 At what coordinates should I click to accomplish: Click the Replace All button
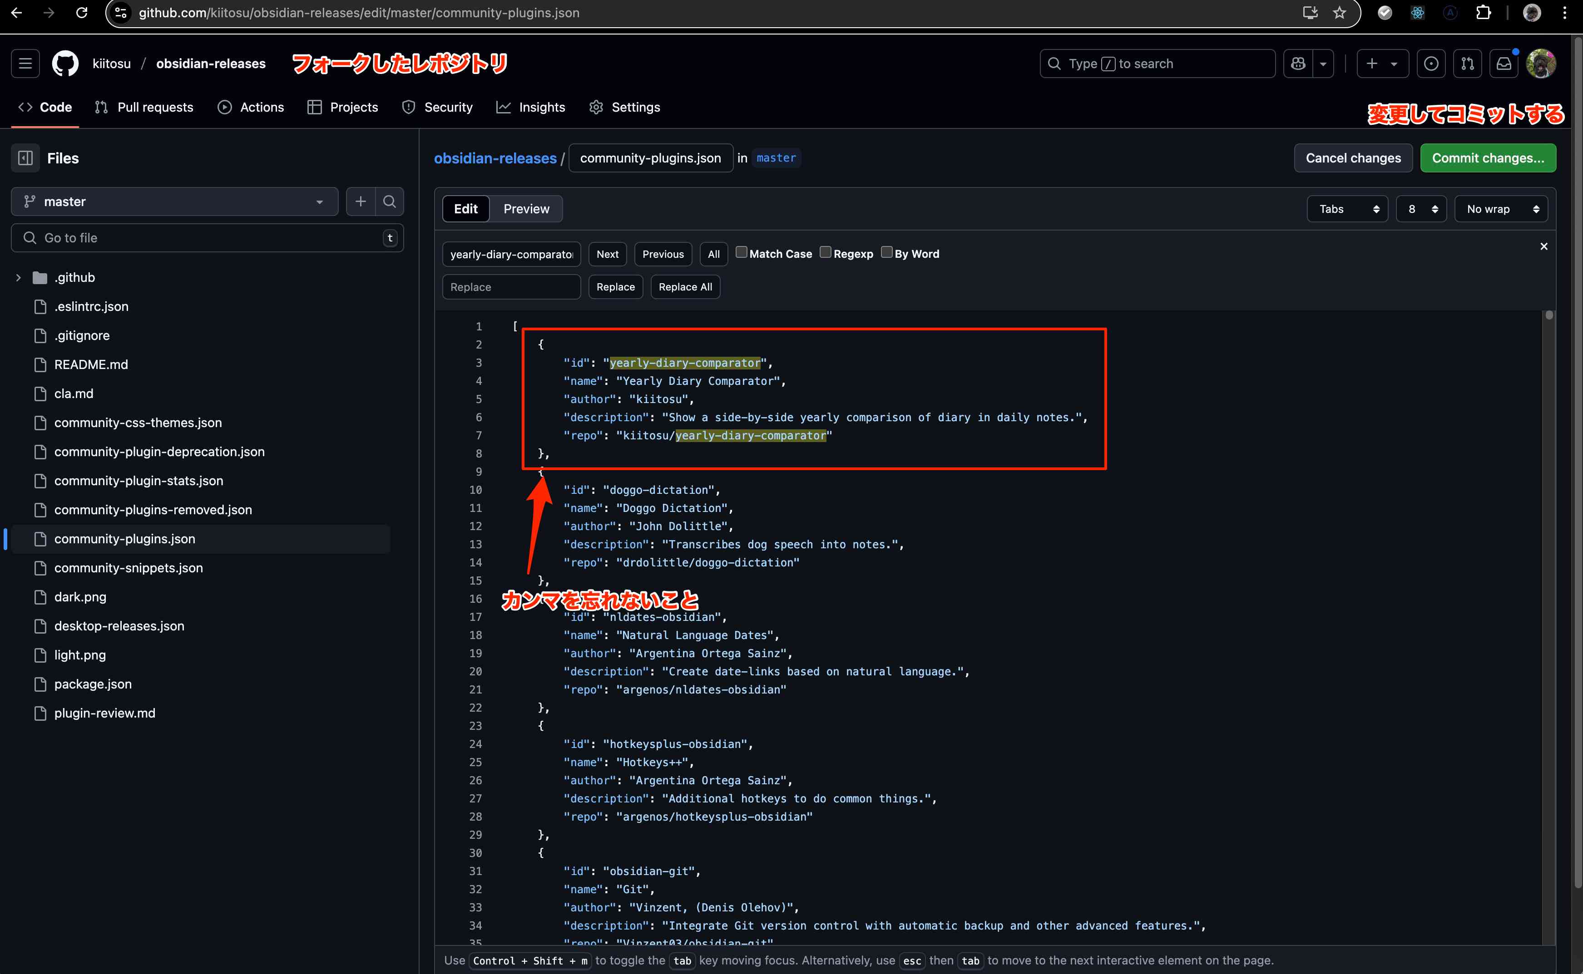(684, 287)
